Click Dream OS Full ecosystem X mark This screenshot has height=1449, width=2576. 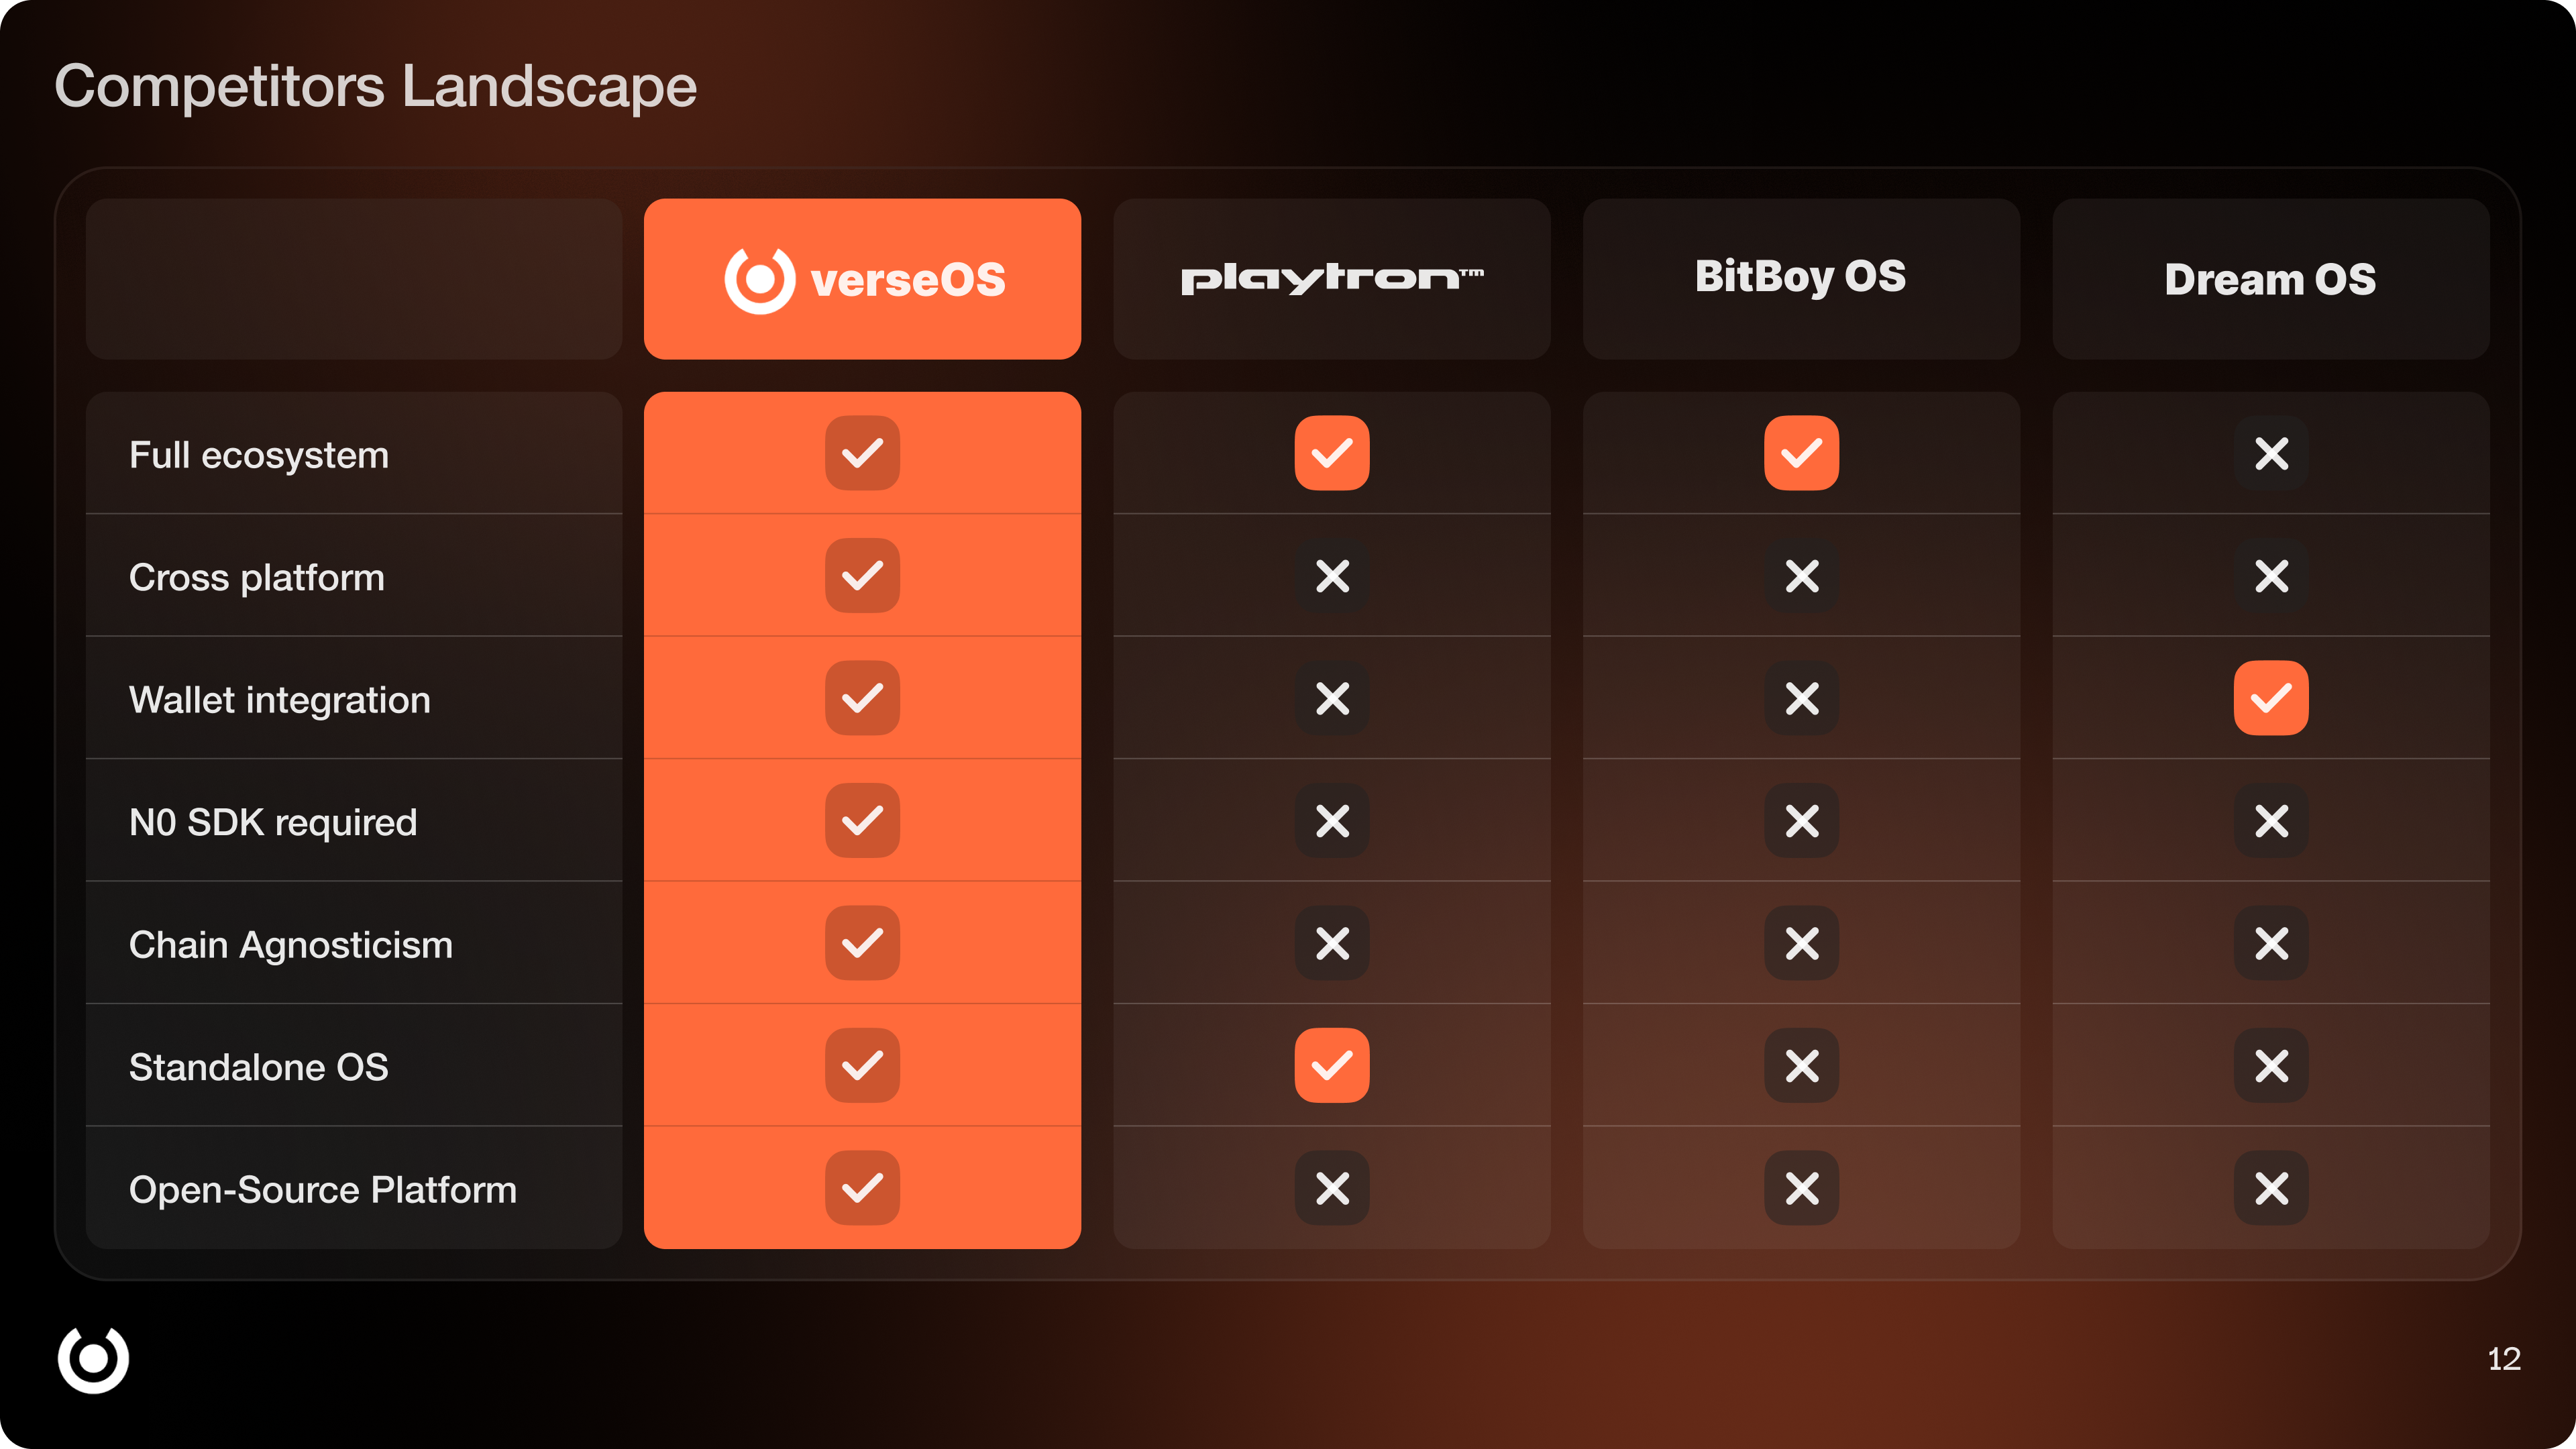2271,453
